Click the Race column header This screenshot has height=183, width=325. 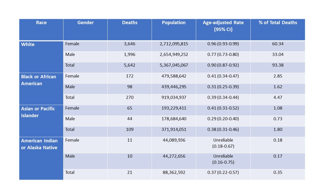(x=41, y=23)
